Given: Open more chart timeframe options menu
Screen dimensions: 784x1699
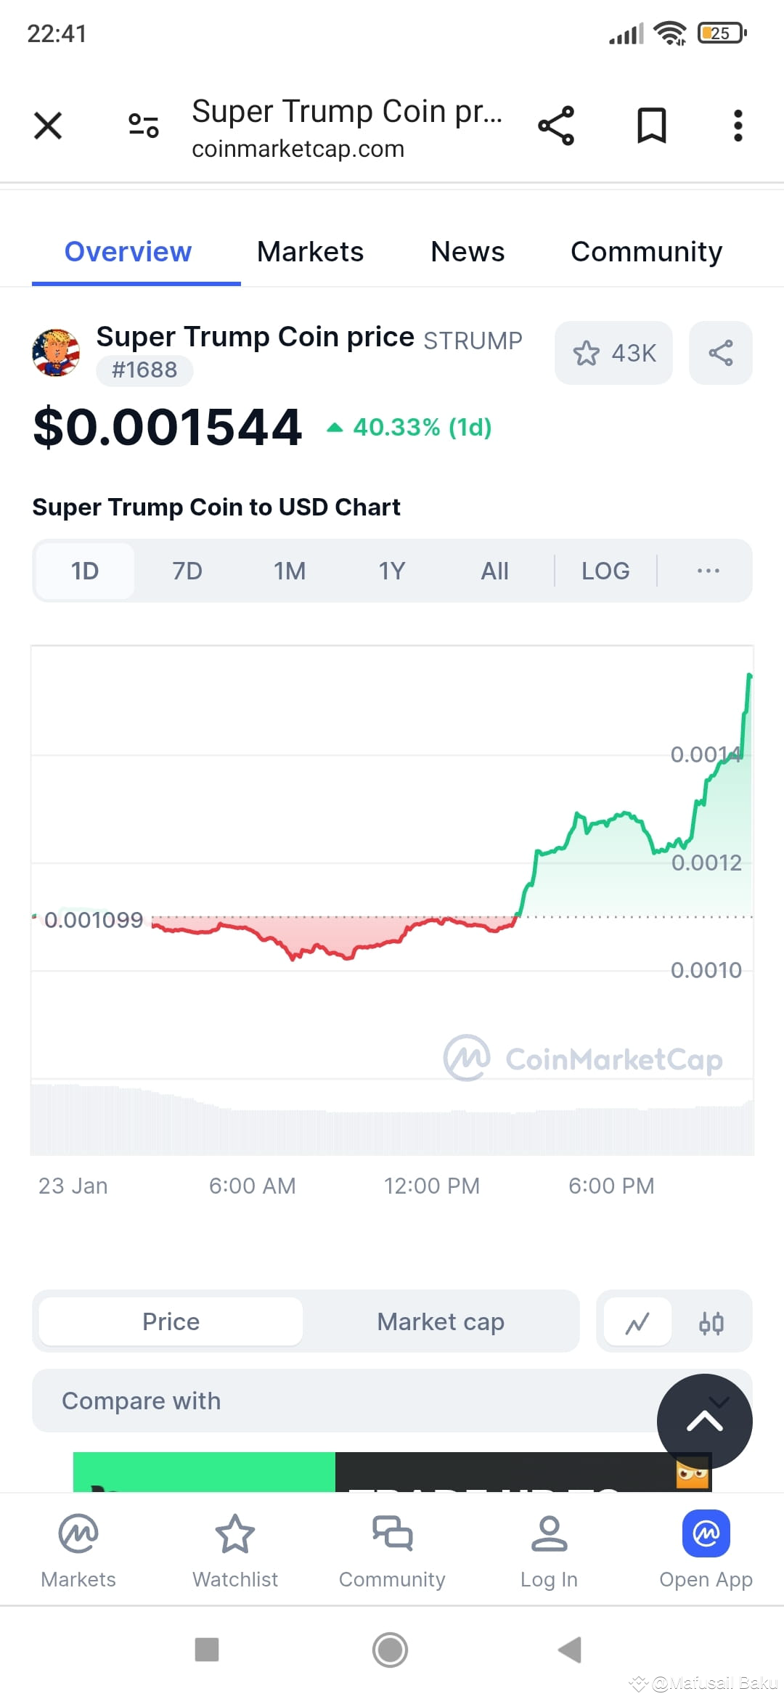Looking at the screenshot, I should click(707, 571).
